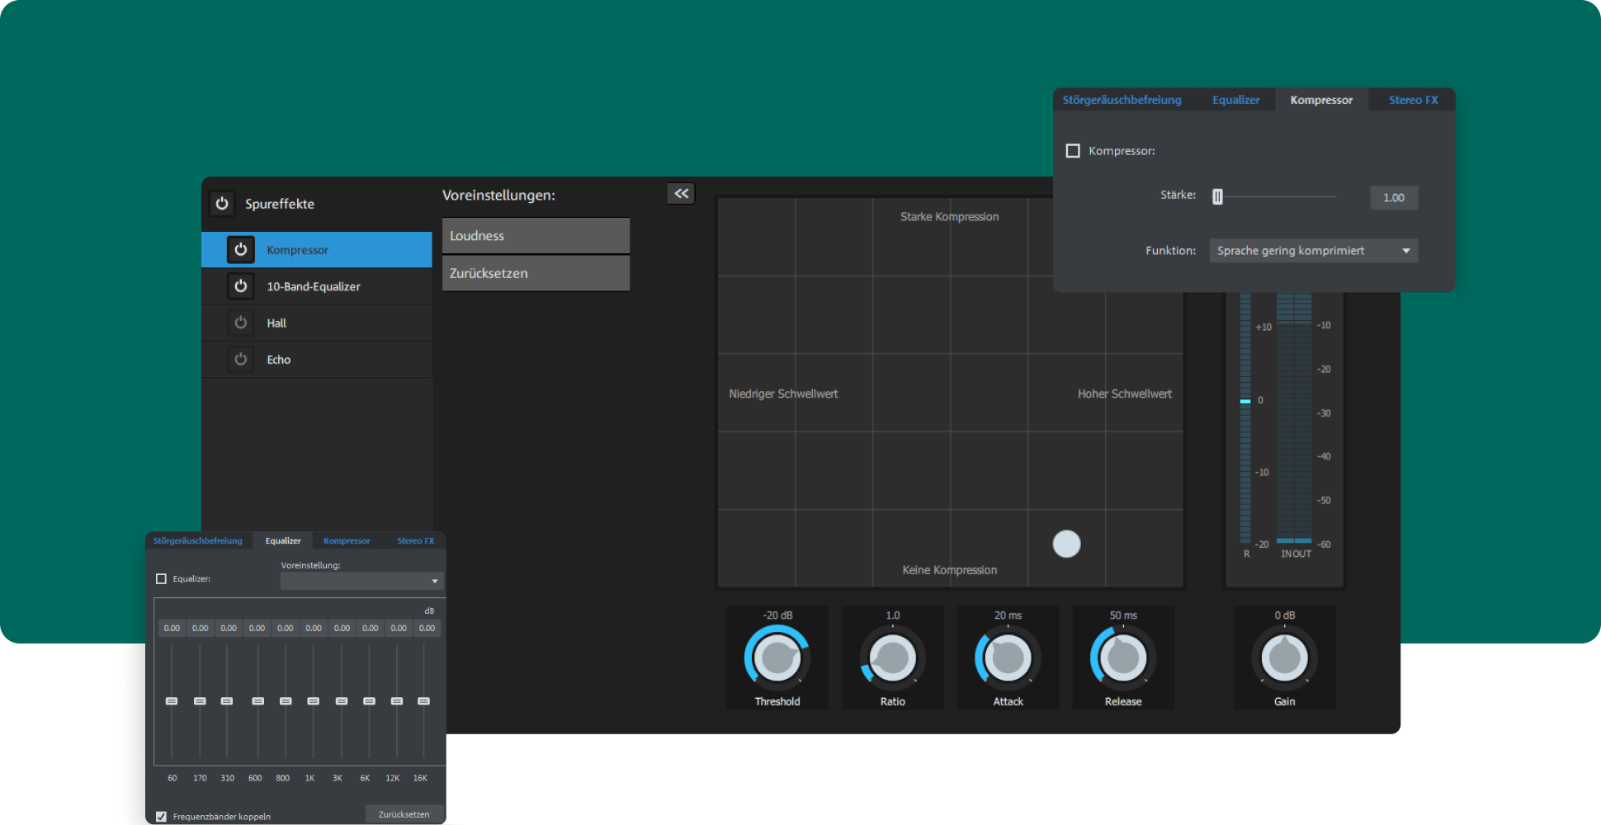This screenshot has width=1601, height=825.
Task: Click the Gain knob
Action: point(1284,658)
